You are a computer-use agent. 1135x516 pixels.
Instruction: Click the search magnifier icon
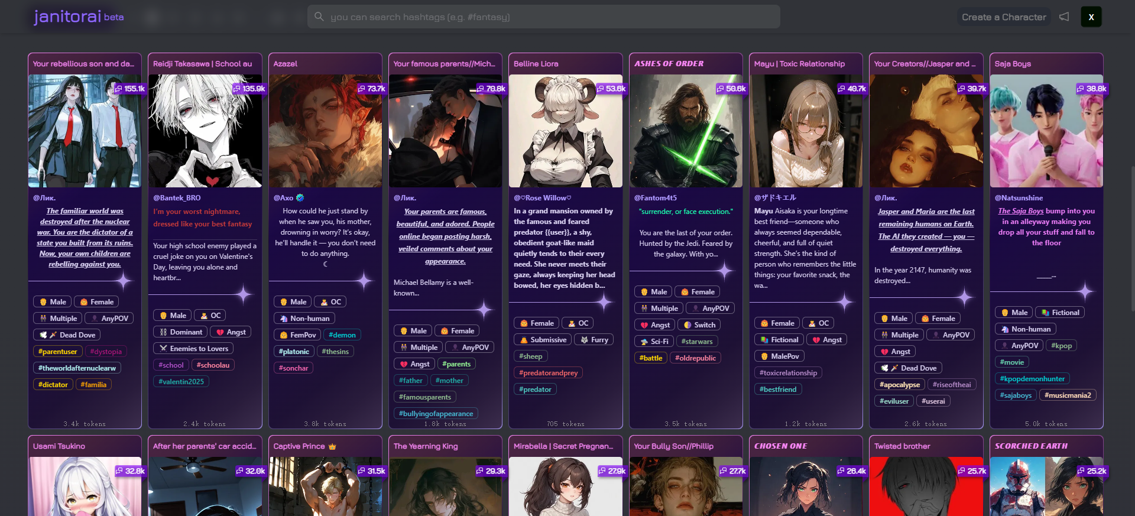(x=319, y=17)
